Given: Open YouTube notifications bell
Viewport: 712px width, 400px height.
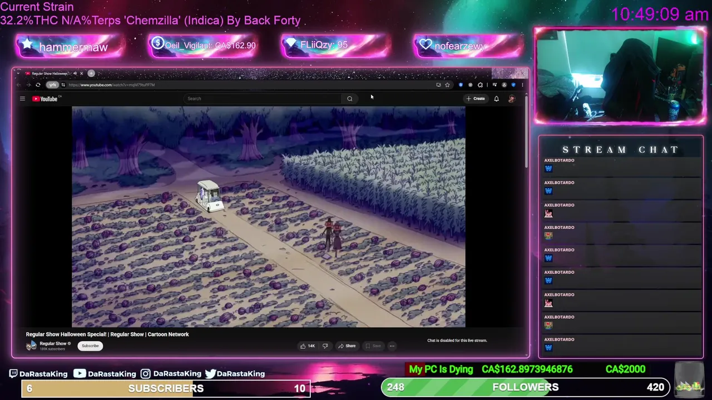Looking at the screenshot, I should tap(496, 99).
